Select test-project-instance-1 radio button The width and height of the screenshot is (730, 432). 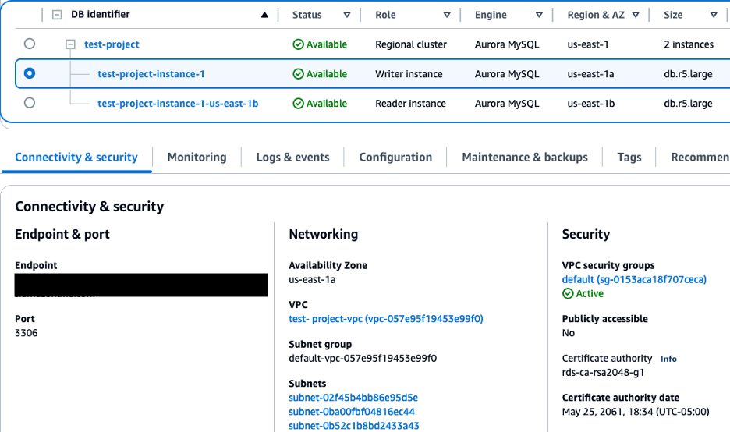coord(30,73)
